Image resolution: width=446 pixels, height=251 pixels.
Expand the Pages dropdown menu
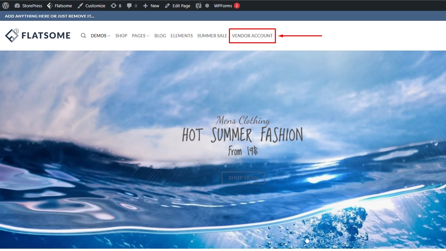click(x=141, y=36)
